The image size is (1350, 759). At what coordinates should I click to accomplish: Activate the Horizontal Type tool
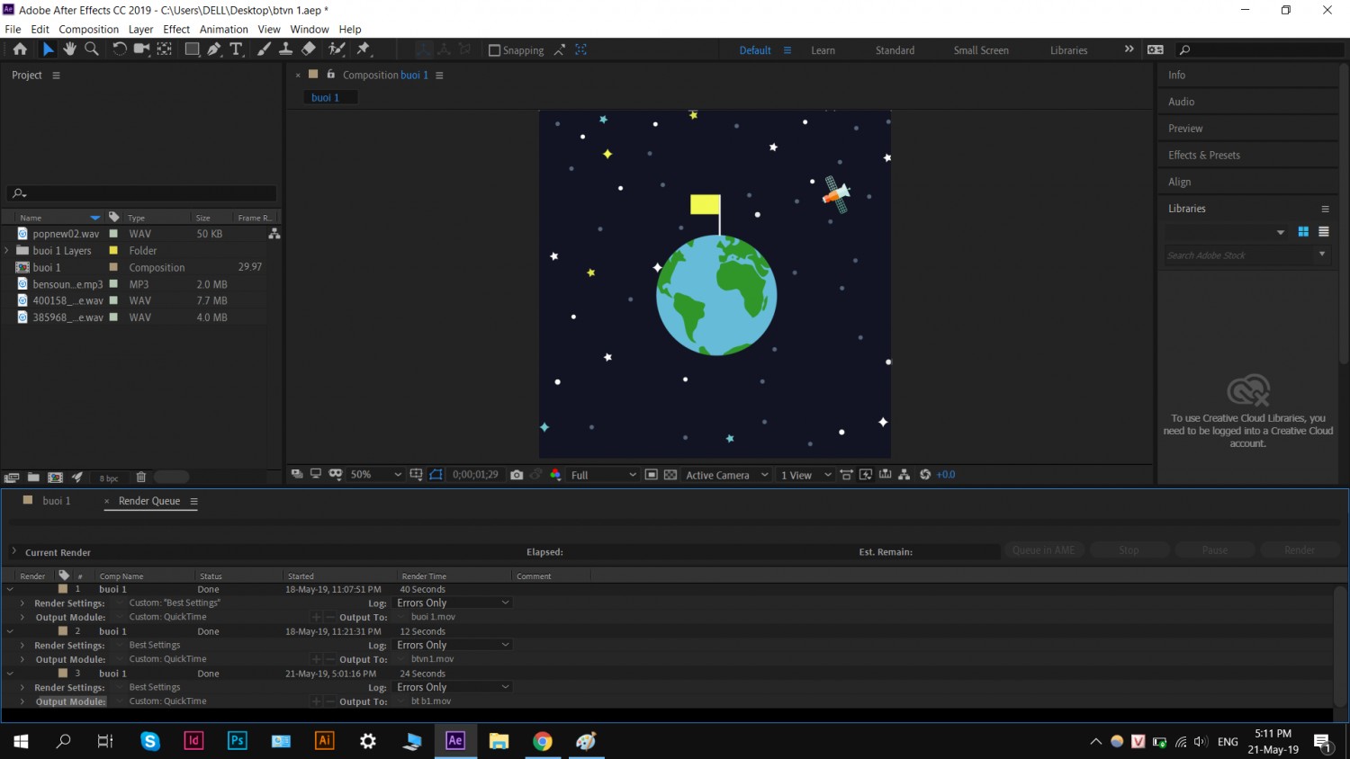click(x=237, y=49)
